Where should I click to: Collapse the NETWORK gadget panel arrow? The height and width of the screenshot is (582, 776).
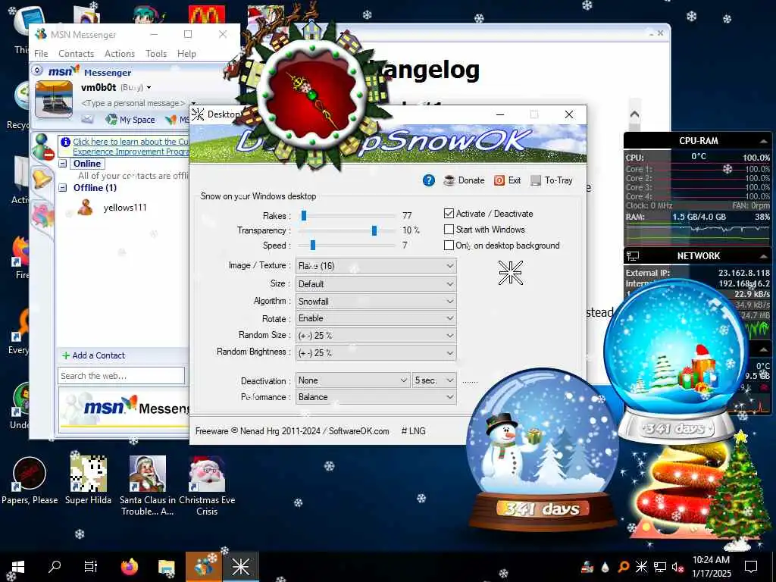coord(763,256)
